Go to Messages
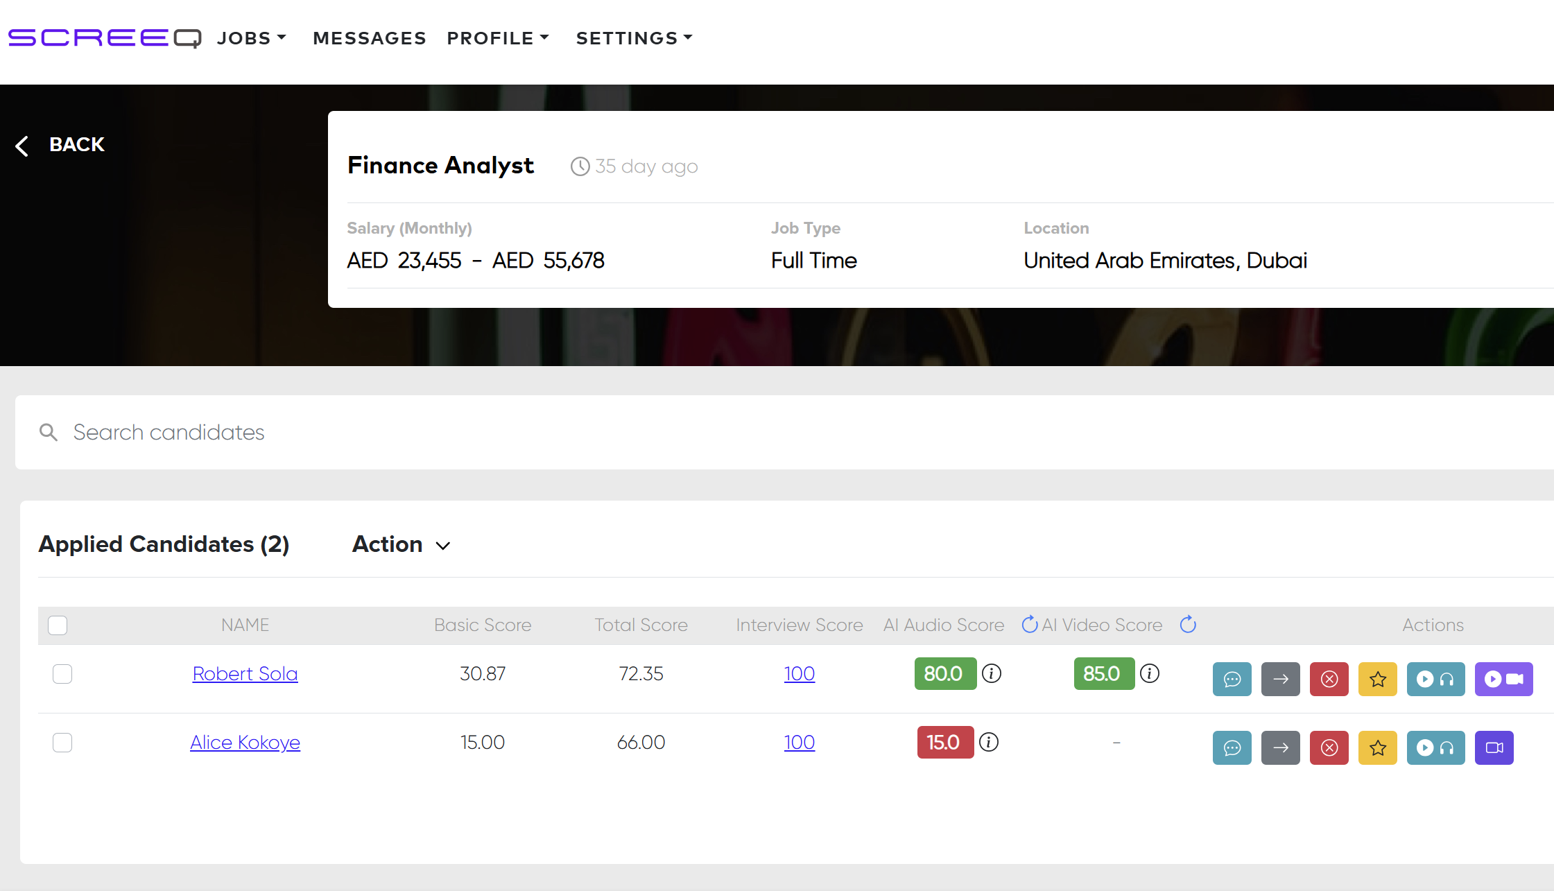This screenshot has height=891, width=1554. [x=369, y=38]
